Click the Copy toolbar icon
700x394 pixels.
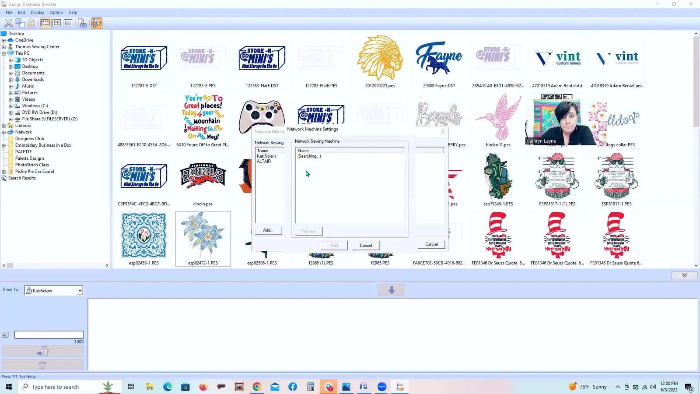(20, 23)
